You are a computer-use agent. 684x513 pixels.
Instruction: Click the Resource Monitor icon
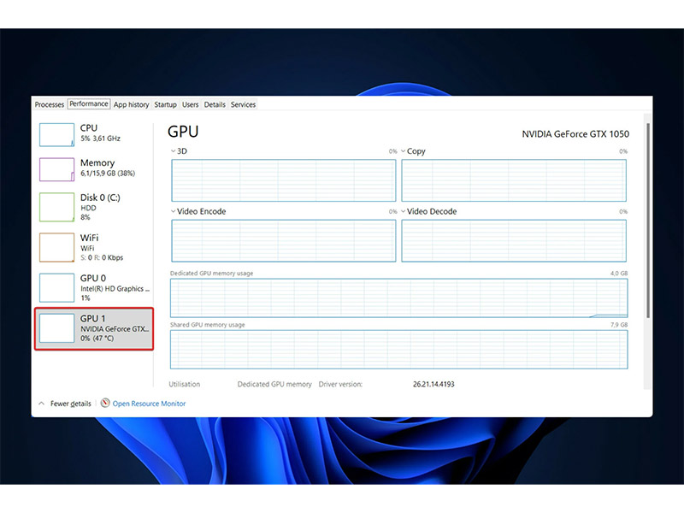105,403
